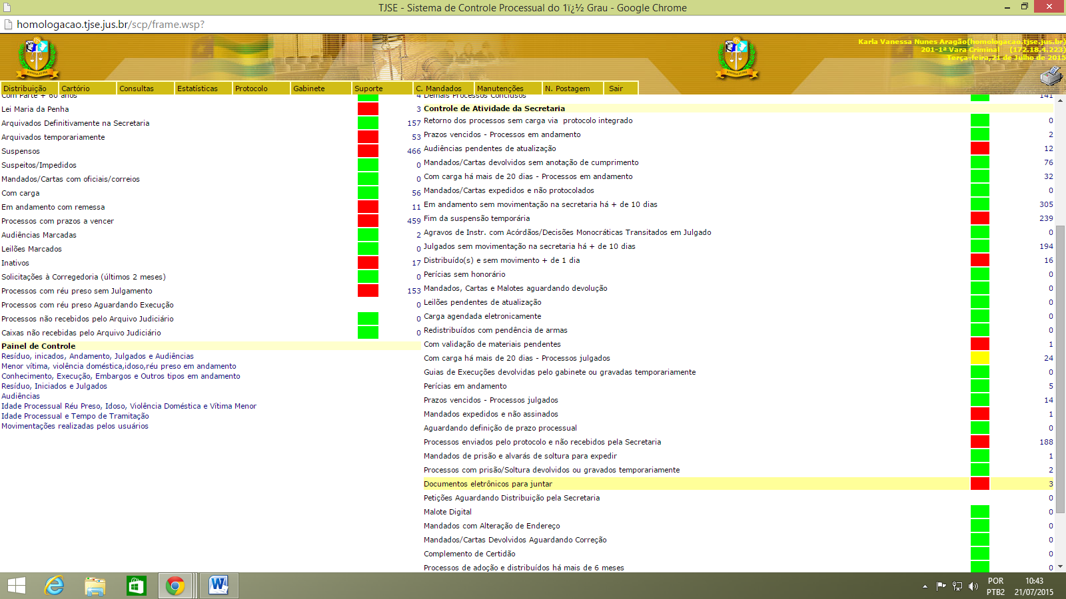Click the center court coat-of-arms logo
Image resolution: width=1066 pixels, height=599 pixels.
tap(737, 58)
